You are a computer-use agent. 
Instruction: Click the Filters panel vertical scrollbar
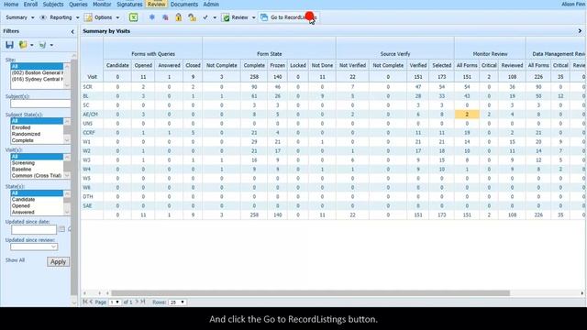pyautogui.click(x=73, y=176)
